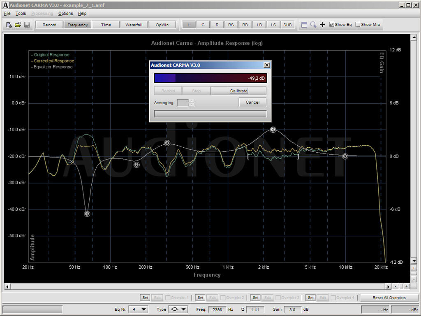Enable the Show Mic checkbox
Image resolution: width=421 pixels, height=316 pixels.
point(358,24)
